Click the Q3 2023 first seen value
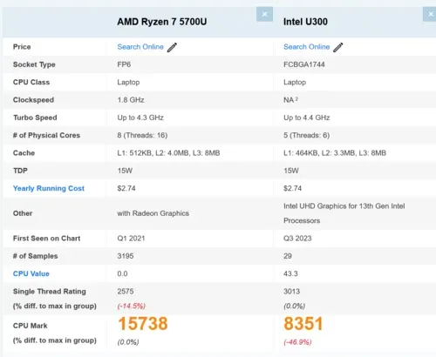The width and height of the screenshot is (436, 357). click(297, 239)
